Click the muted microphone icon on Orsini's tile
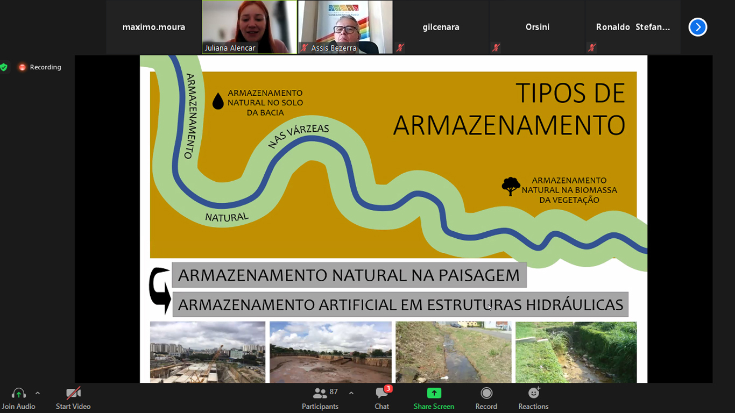The height and width of the screenshot is (413, 735). (x=496, y=48)
